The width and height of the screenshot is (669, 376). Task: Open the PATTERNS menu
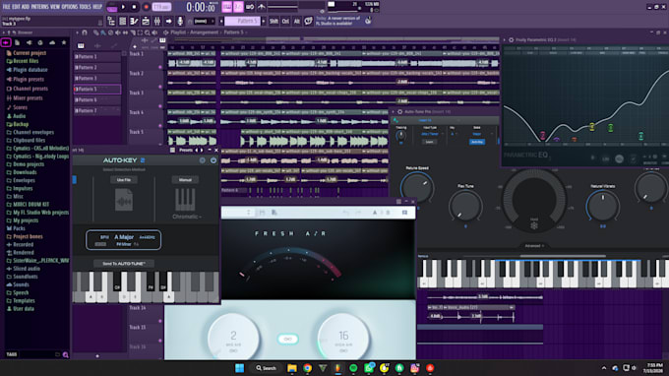(x=39, y=7)
